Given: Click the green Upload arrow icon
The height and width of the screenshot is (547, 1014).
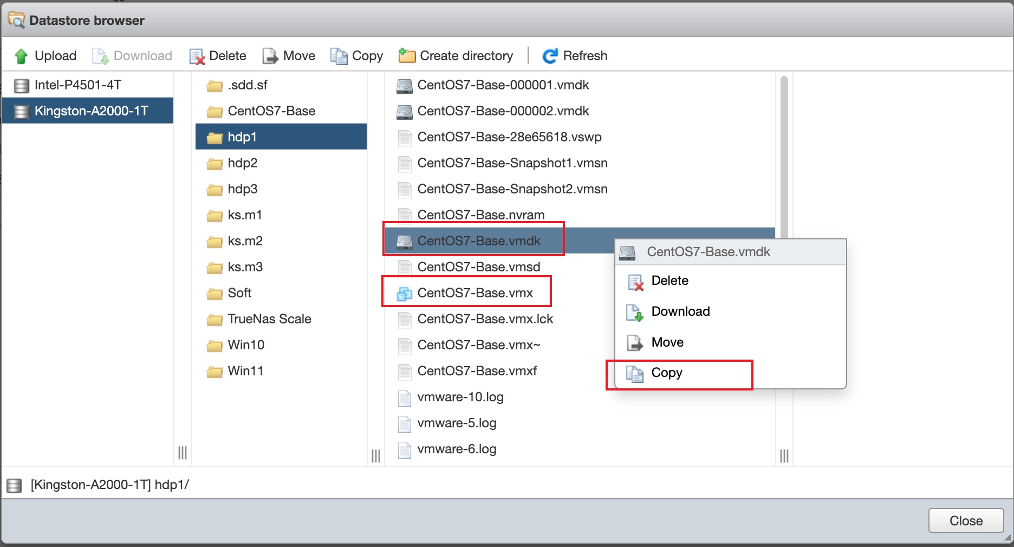Looking at the screenshot, I should [x=21, y=56].
